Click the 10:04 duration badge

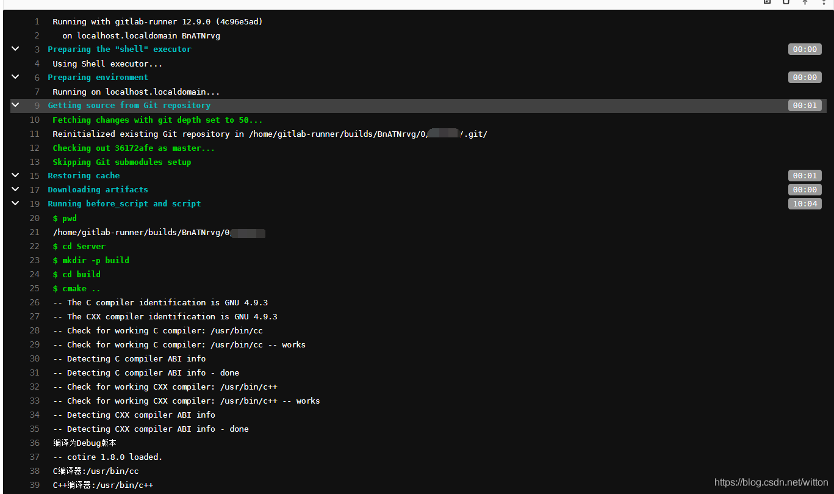click(805, 204)
